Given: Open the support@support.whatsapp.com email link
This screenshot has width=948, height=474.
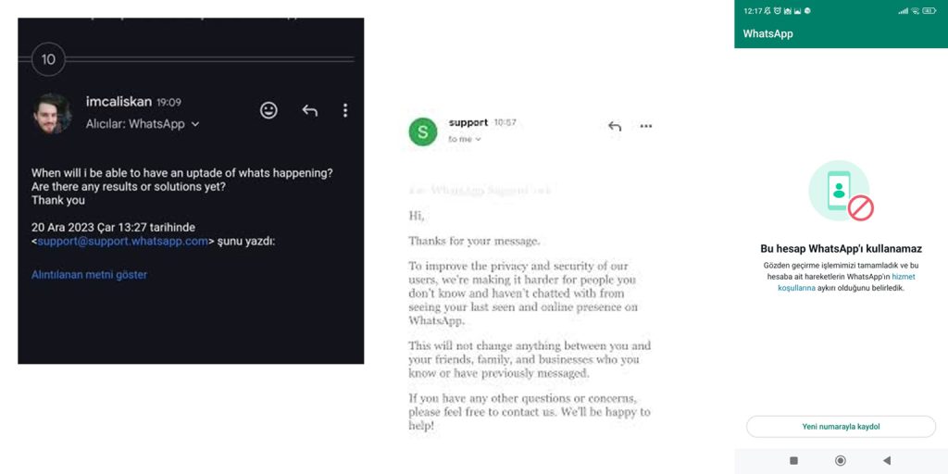Looking at the screenshot, I should (x=122, y=242).
